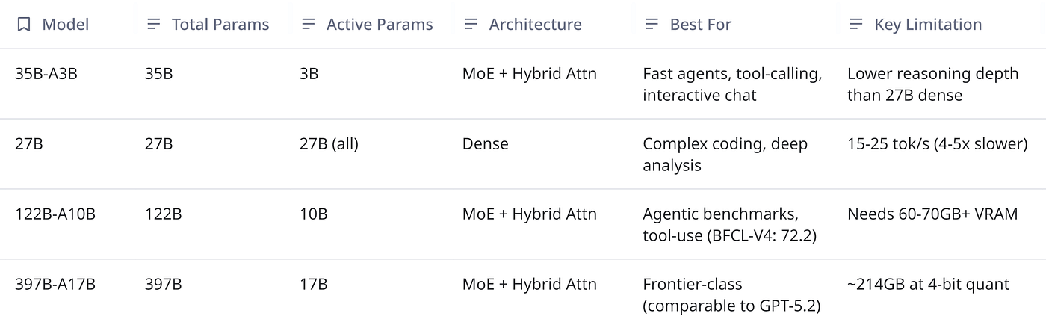Select the Architecture column header

[x=535, y=25]
